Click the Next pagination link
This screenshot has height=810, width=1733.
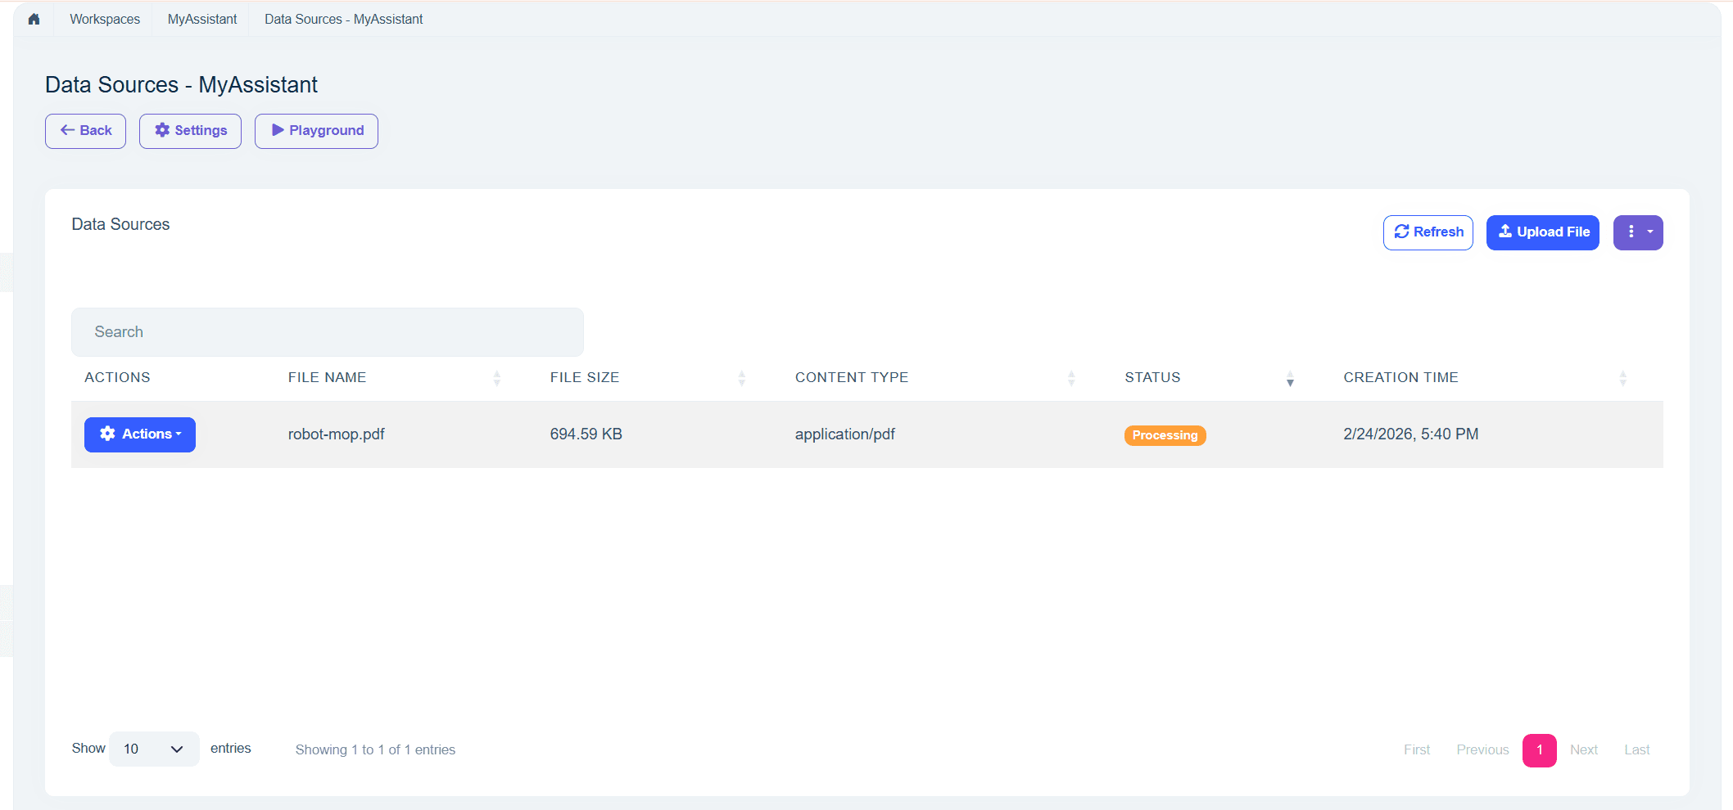[1584, 749]
